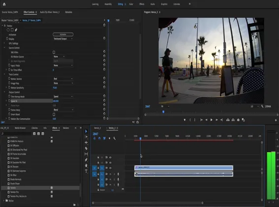Toggle stopwatch for Motion Sensitivity
279x207 pixels.
[9, 87]
